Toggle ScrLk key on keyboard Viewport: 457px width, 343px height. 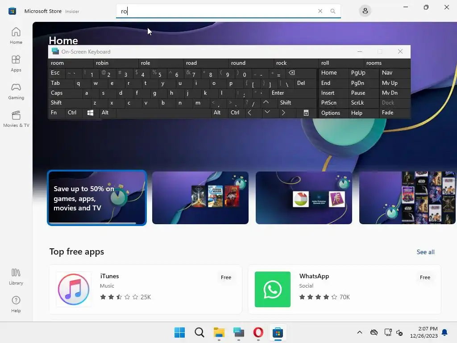point(363,103)
